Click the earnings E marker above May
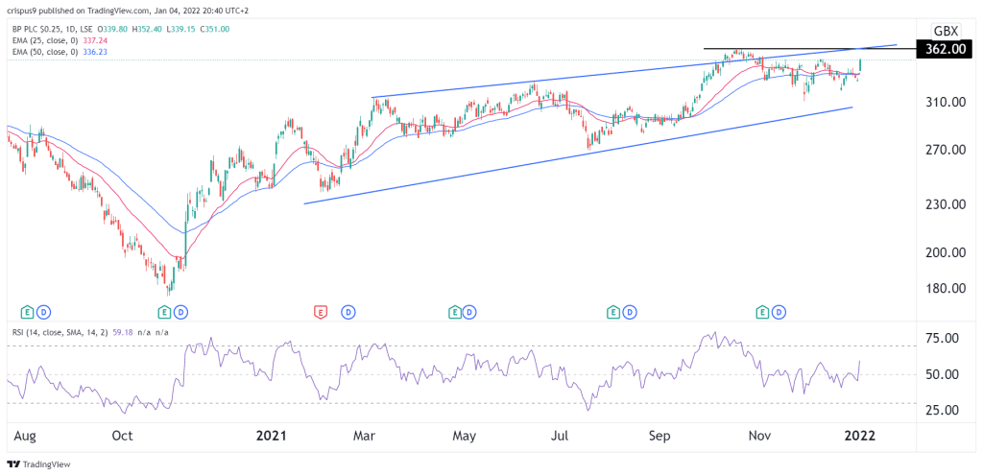This screenshot has height=476, width=983. point(453,311)
